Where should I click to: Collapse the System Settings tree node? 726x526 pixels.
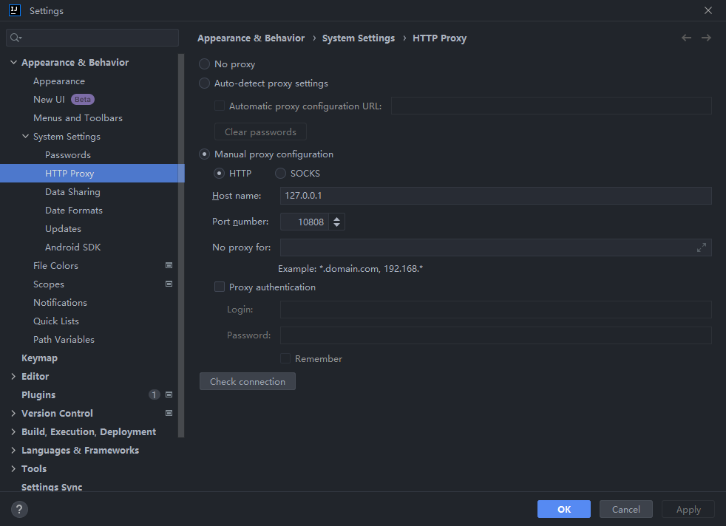click(x=25, y=137)
